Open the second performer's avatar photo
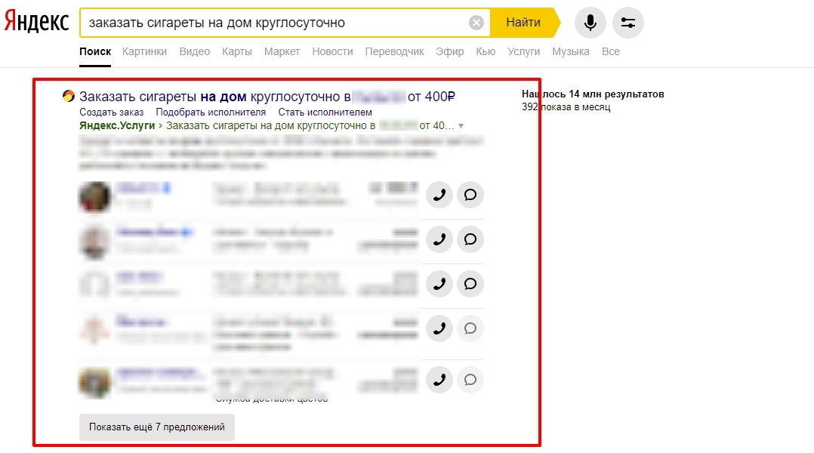The width and height of the screenshot is (814, 453). [95, 242]
